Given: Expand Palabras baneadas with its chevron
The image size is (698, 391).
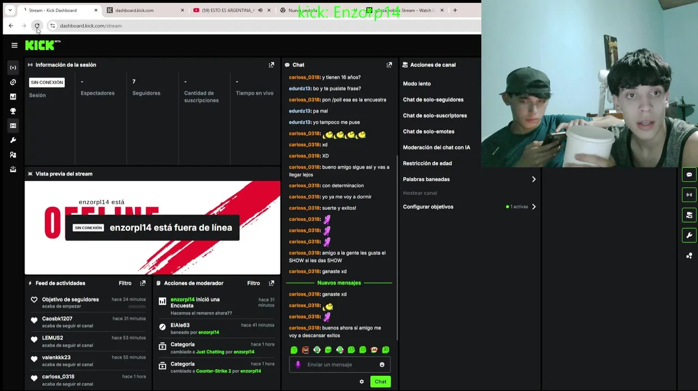Looking at the screenshot, I should coord(534,179).
